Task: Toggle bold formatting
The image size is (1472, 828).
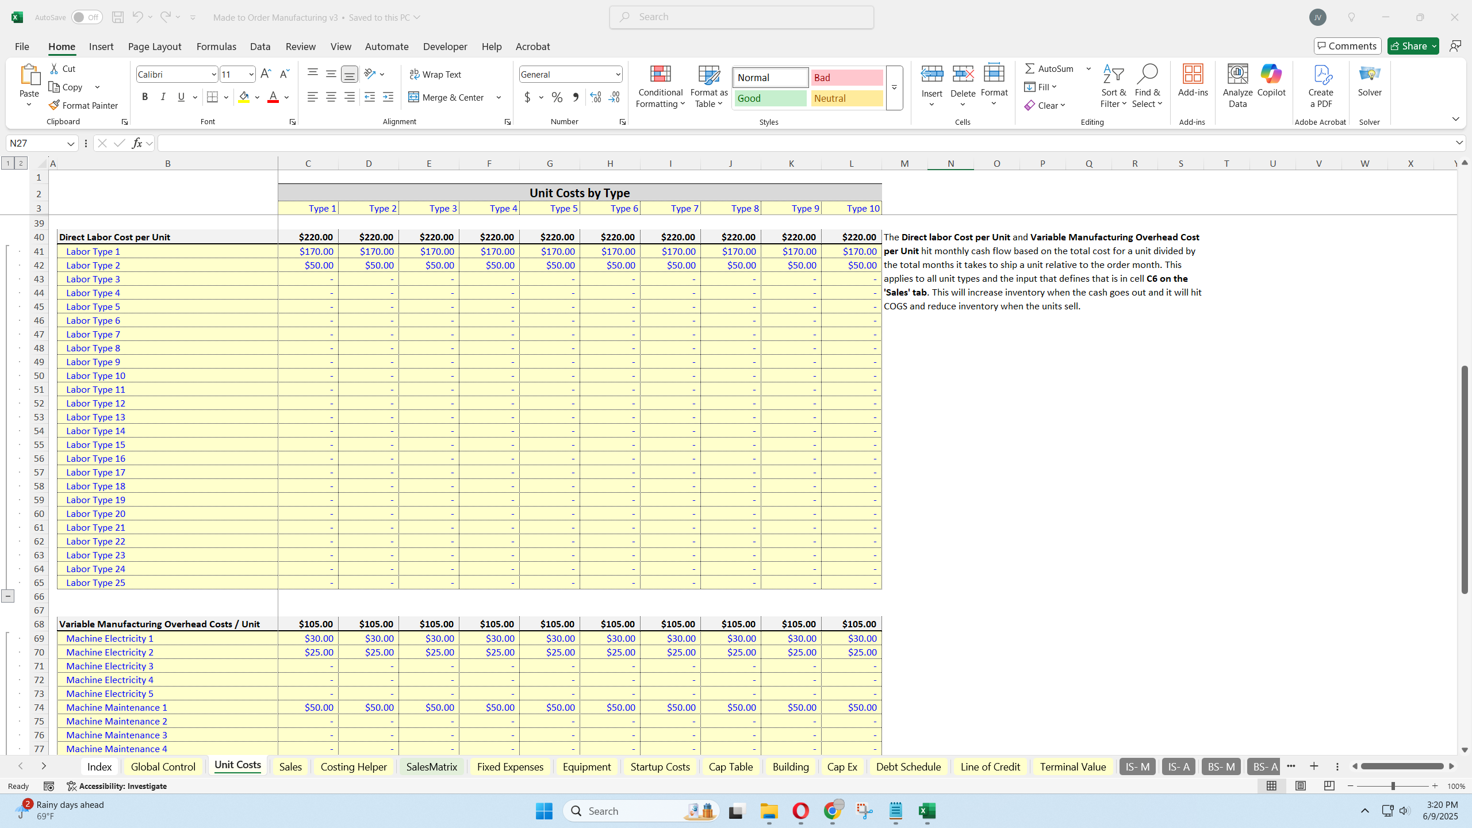Action: [x=144, y=97]
